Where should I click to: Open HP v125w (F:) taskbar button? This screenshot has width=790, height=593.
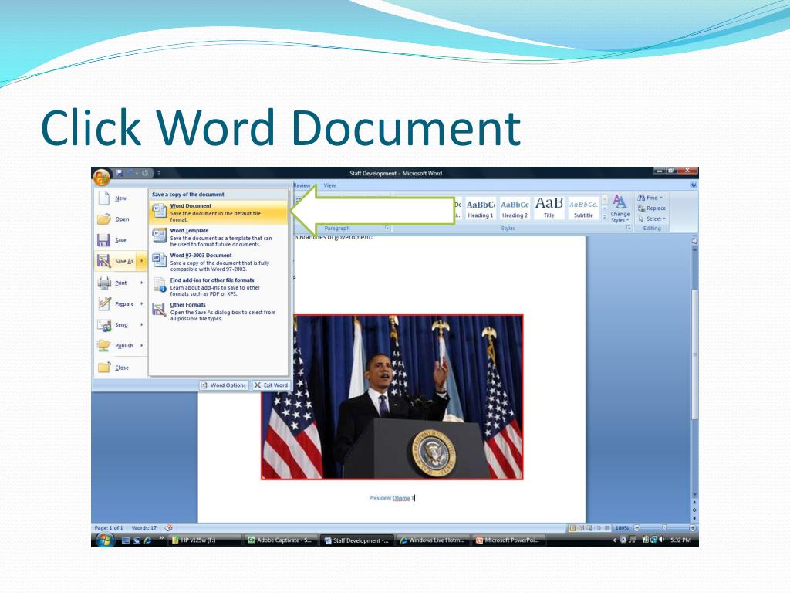(204, 540)
